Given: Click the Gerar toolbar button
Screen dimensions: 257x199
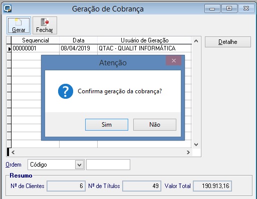Looking at the screenshot, I should pos(19,25).
